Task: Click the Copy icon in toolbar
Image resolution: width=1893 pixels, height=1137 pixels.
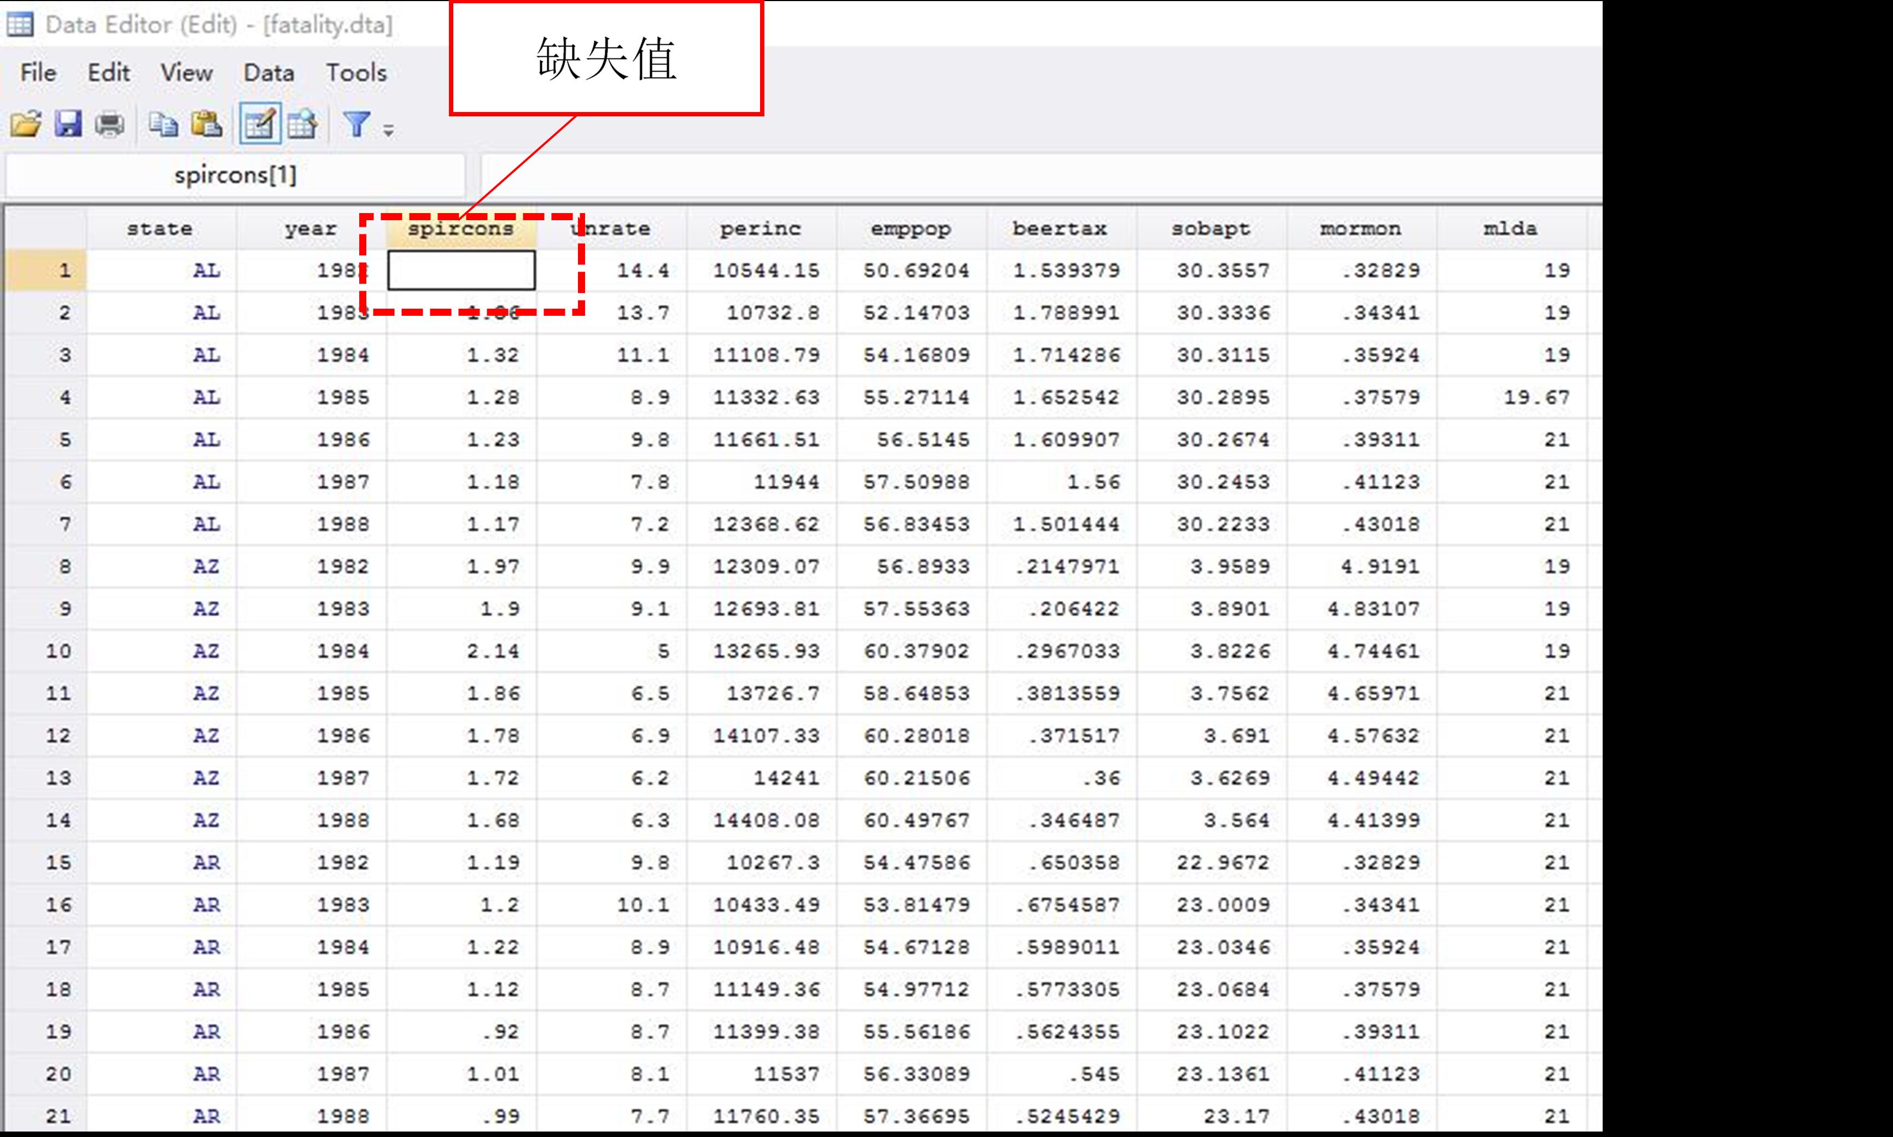Action: tap(162, 124)
